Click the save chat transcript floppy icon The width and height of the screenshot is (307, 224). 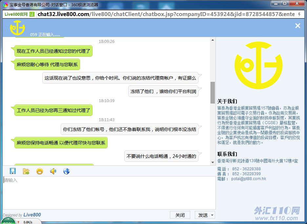tap(13, 171)
